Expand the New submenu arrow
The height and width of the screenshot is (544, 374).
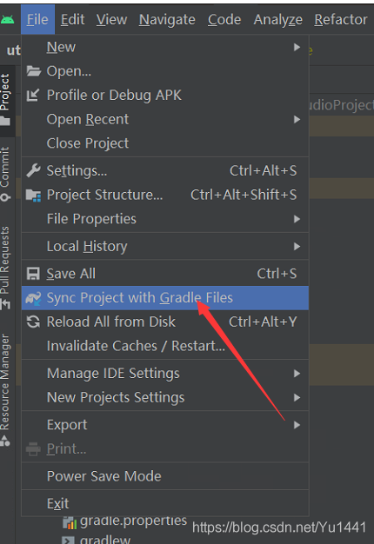point(297,47)
